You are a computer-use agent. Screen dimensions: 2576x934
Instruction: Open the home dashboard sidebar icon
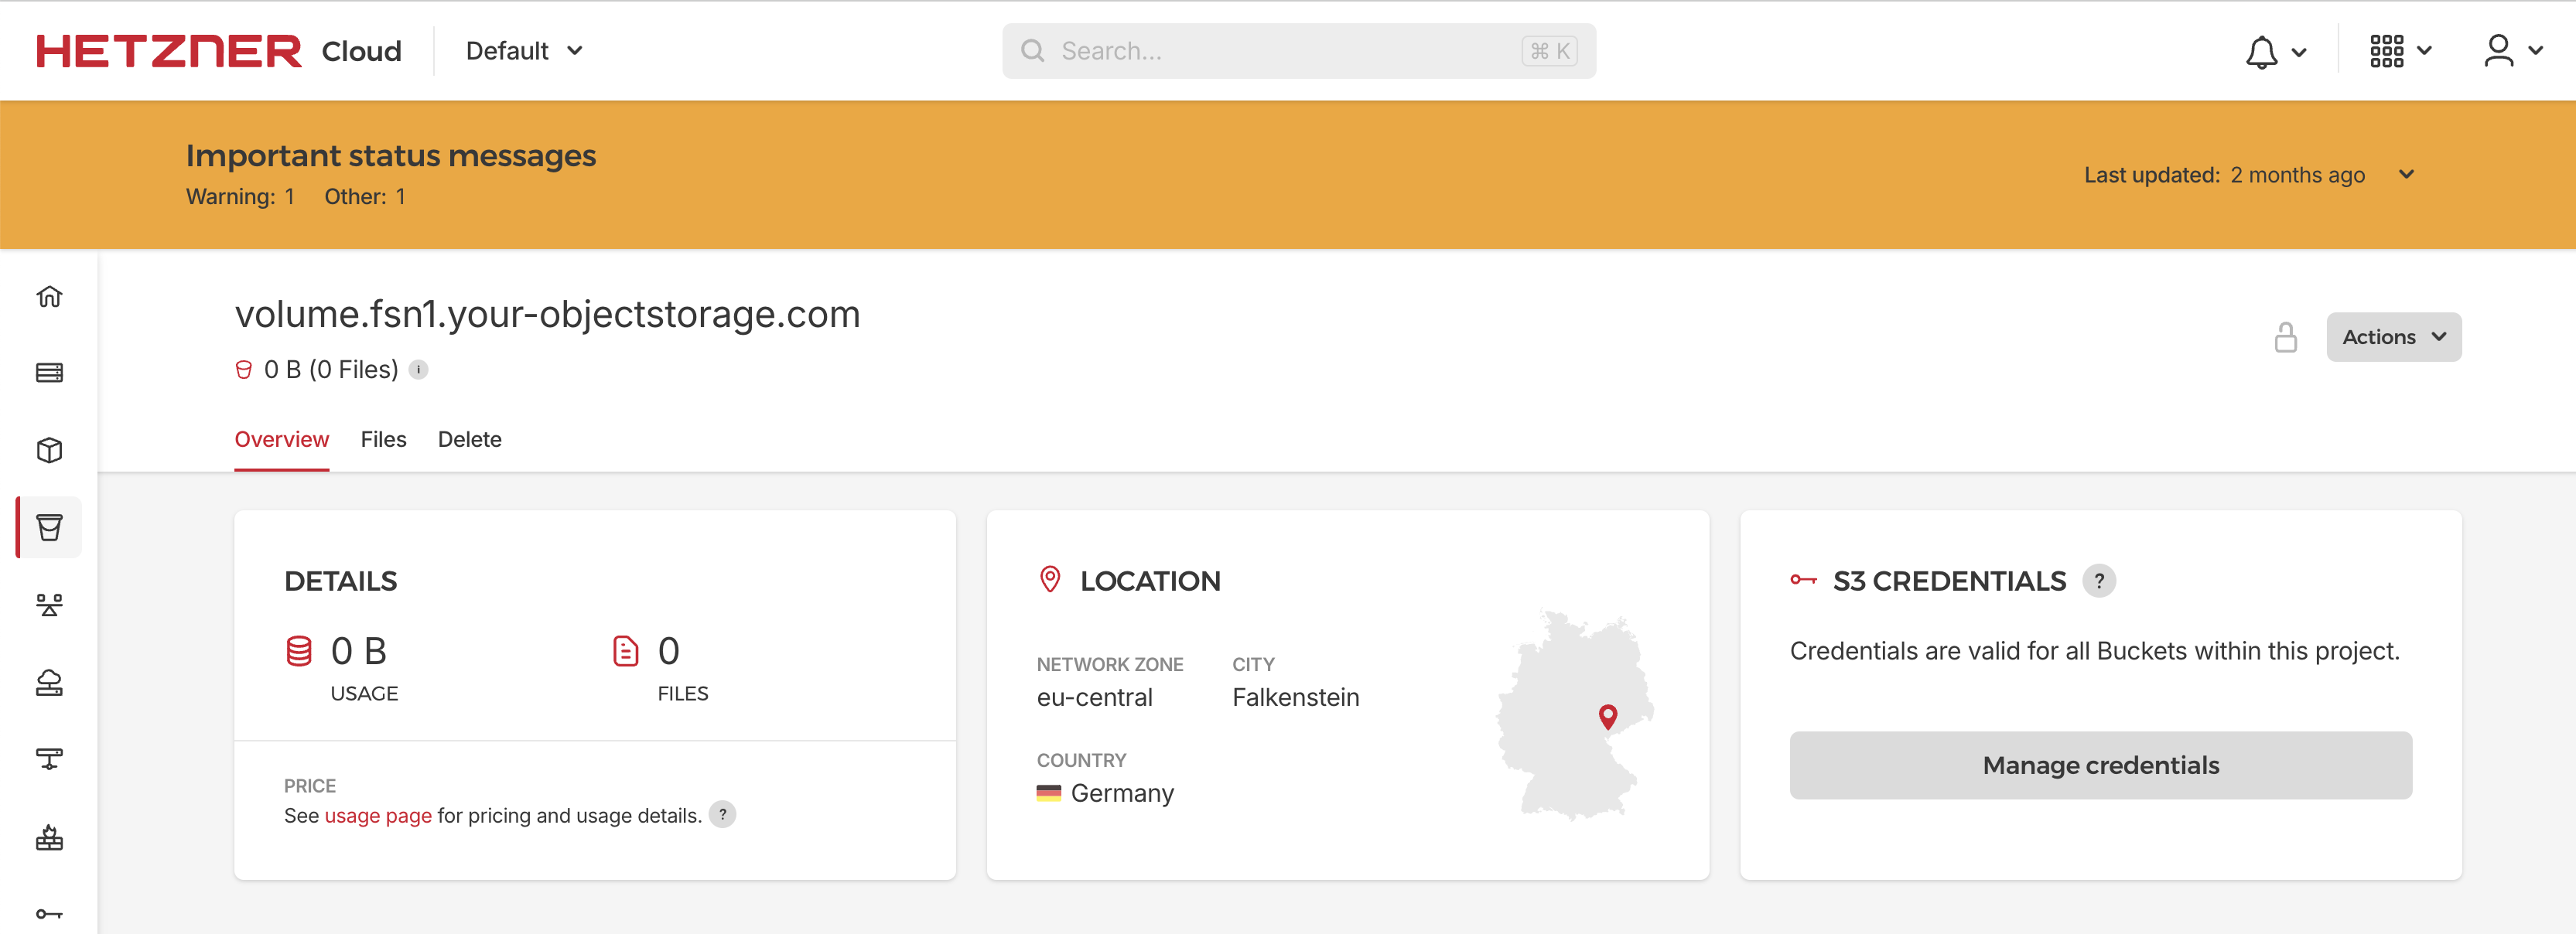49,296
